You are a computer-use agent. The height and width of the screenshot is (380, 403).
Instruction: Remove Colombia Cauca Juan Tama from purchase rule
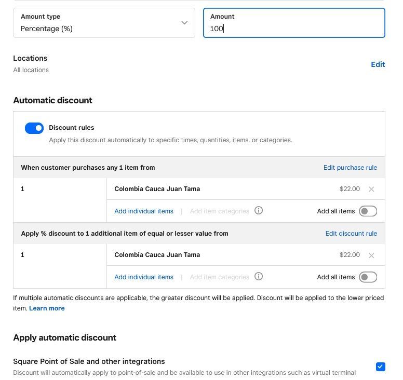click(x=371, y=189)
